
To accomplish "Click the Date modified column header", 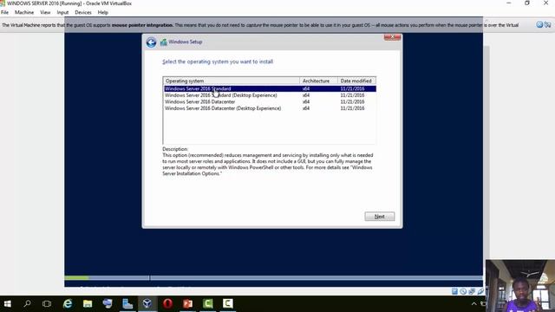I will pyautogui.click(x=356, y=81).
